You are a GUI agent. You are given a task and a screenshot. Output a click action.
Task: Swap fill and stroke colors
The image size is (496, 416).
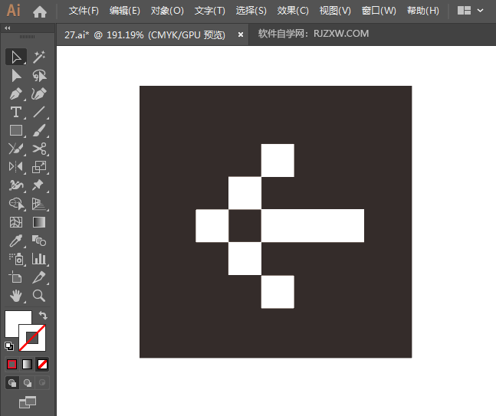coord(43,315)
